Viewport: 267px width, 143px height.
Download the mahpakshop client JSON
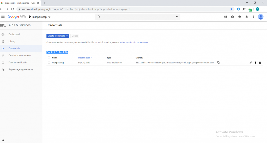[260, 63]
